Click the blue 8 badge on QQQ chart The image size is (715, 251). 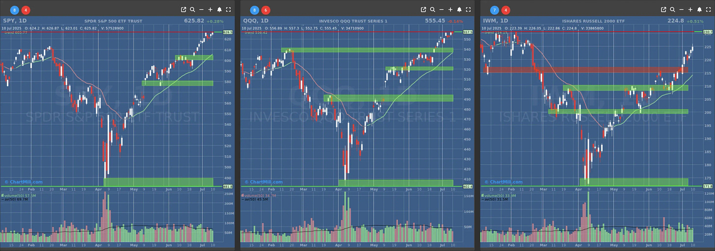[x=254, y=10]
